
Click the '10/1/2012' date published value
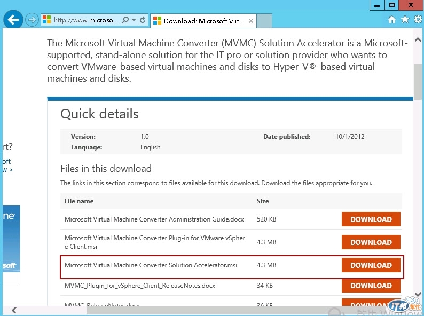point(350,137)
